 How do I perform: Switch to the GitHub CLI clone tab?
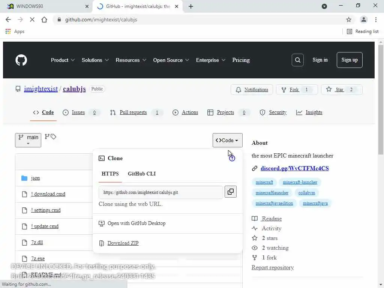click(142, 174)
